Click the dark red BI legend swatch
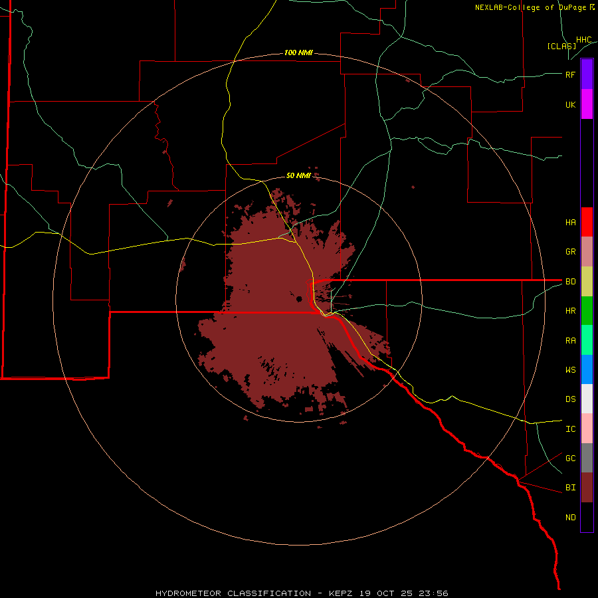 coord(587,488)
